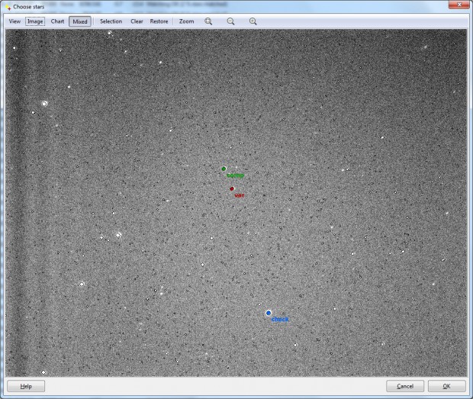
Task: Select the Mixed view mode
Action: click(80, 21)
